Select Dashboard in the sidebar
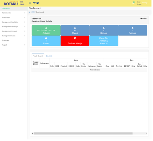The image size is (153, 141). pos(14,9)
